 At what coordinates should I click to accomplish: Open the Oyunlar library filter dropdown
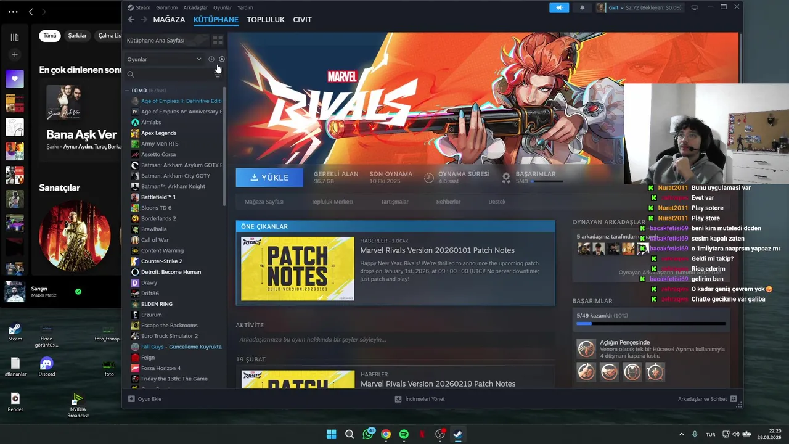pyautogui.click(x=165, y=59)
